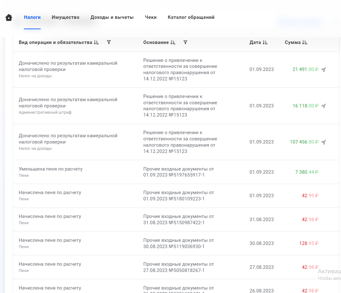Select document №5197655917-1 basis text
341x293 pixels.
click(178, 172)
